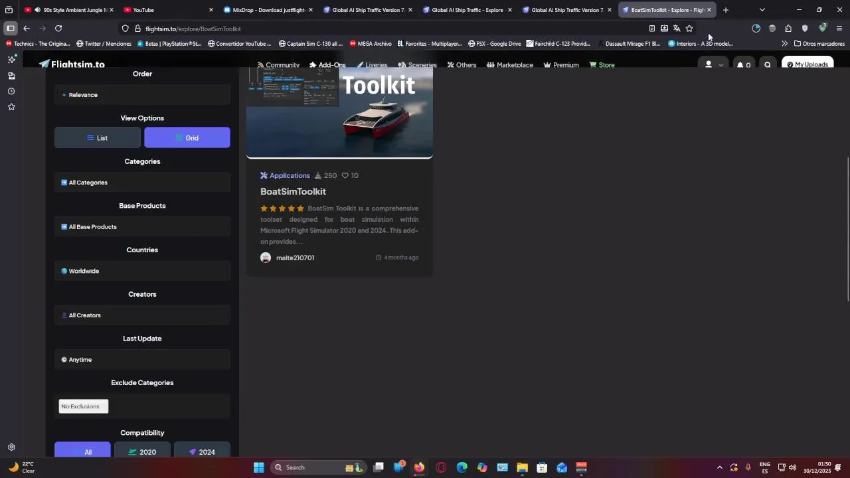The width and height of the screenshot is (850, 478).
Task: Open the BoatSimToolkit title link
Action: [x=293, y=191]
